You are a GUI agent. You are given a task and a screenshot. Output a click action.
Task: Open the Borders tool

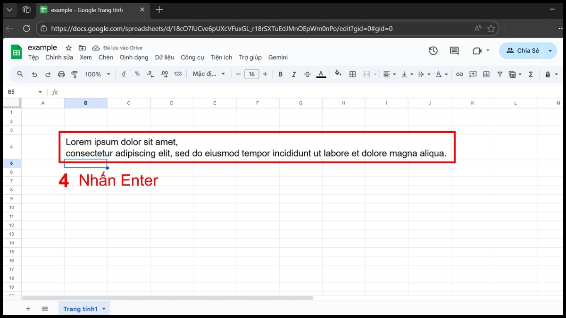(352, 74)
